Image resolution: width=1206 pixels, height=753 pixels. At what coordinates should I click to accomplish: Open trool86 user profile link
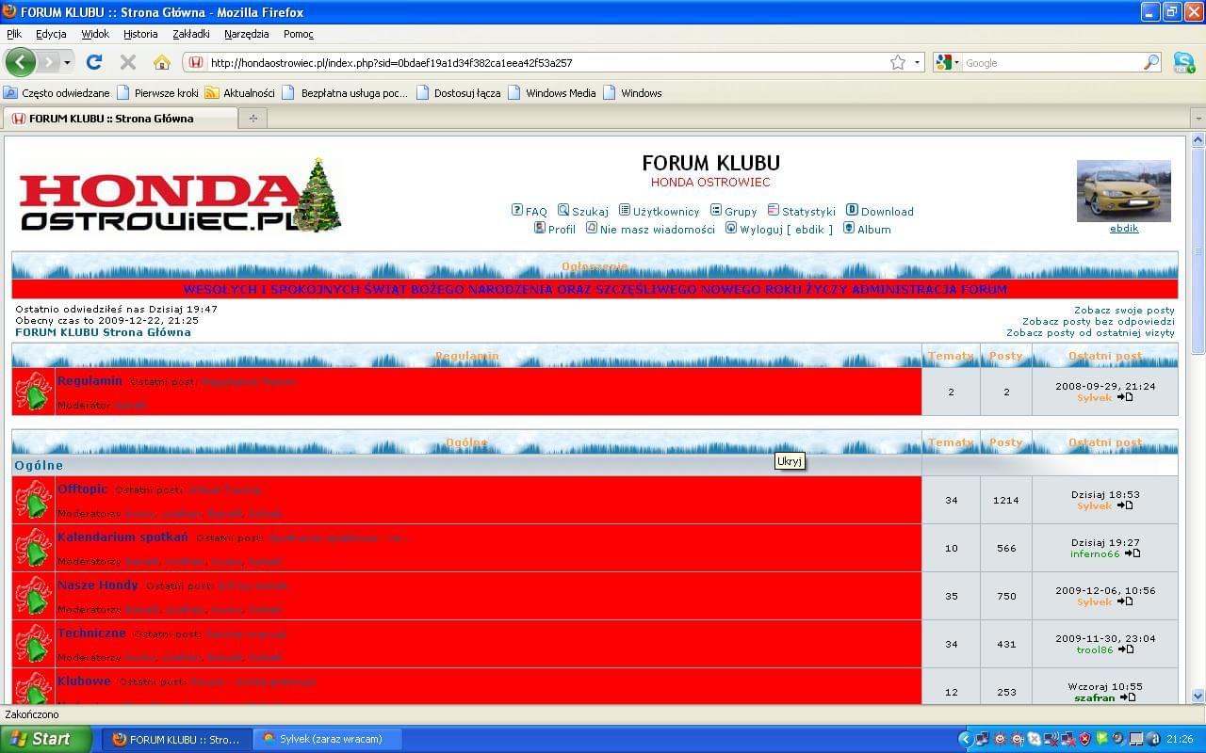(x=1095, y=649)
